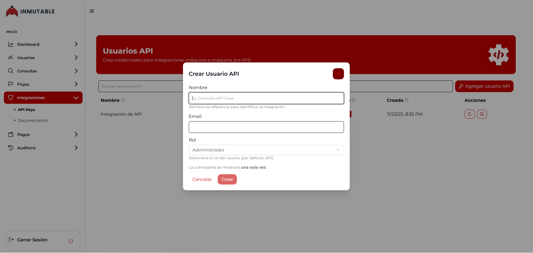Click the iNMUTABLE logo
533x253 pixels.
tap(30, 11)
